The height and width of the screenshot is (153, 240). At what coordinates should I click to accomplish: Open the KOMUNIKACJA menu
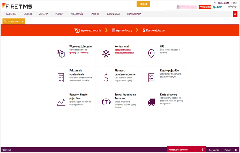(113, 14)
